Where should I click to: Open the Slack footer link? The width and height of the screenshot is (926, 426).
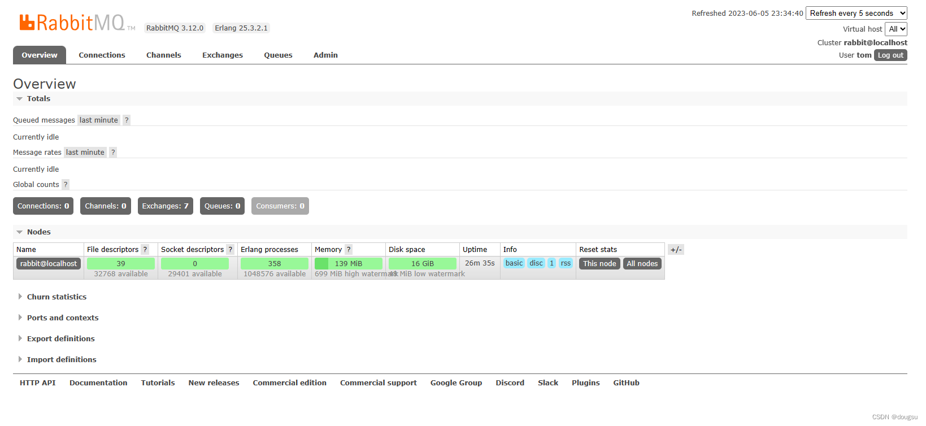point(548,383)
